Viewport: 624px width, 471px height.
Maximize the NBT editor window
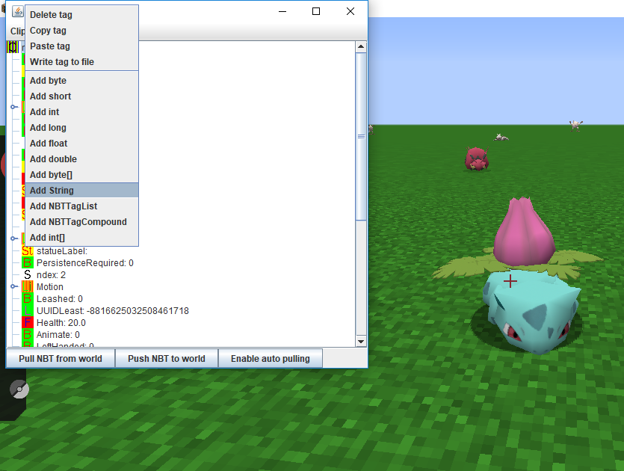[x=316, y=11]
